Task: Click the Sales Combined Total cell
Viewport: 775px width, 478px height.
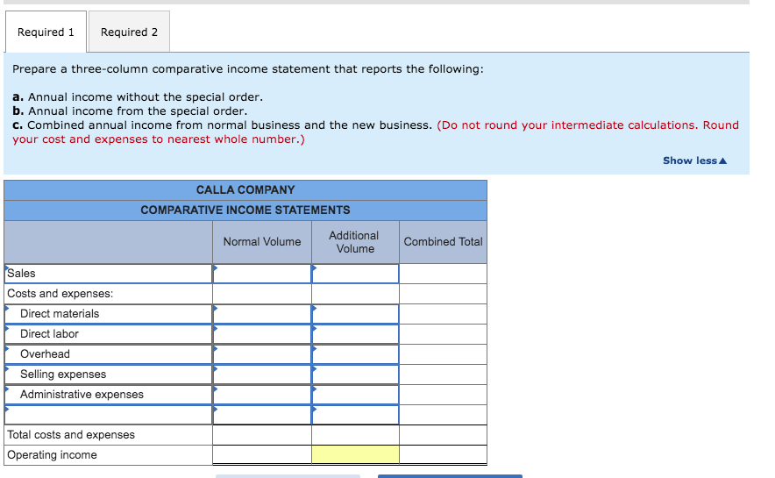Action: pyautogui.click(x=443, y=274)
